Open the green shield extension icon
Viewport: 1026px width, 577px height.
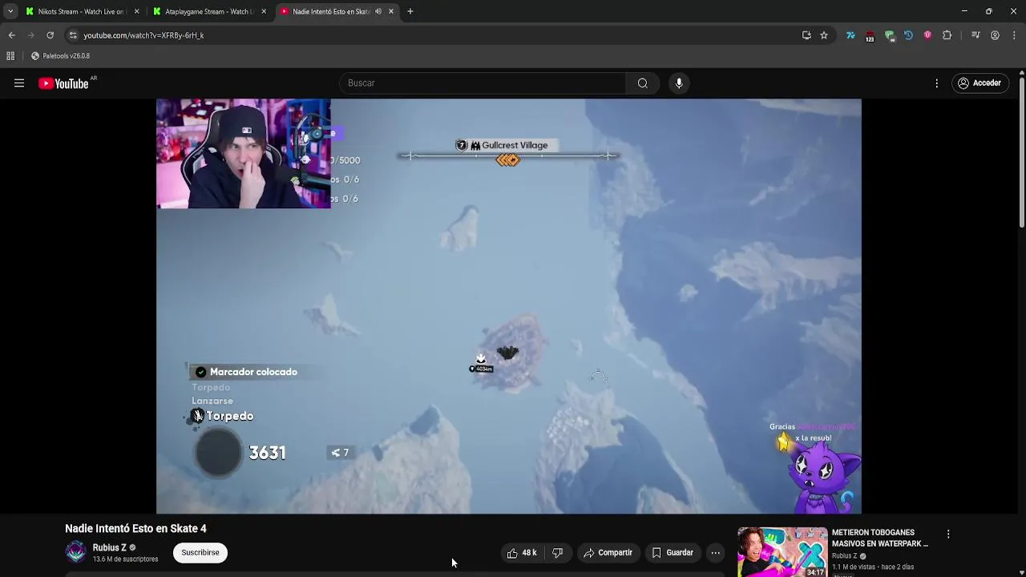890,35
